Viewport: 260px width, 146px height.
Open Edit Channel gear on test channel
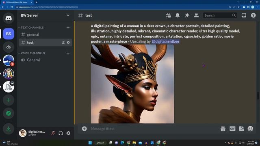(x=68, y=43)
